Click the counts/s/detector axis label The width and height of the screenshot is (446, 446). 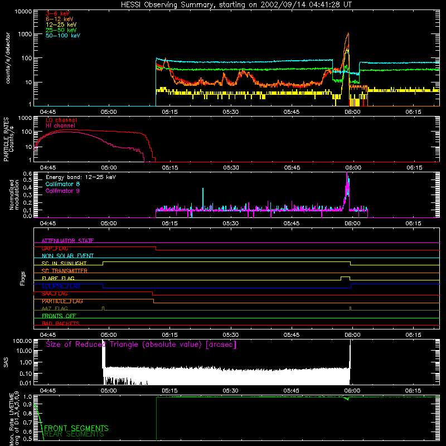(x=8, y=58)
